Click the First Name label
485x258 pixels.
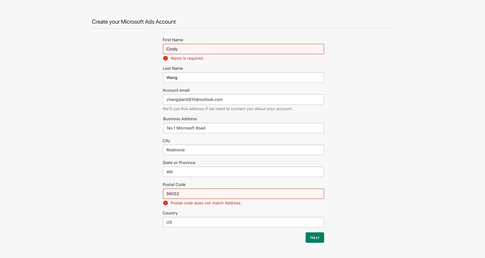[x=173, y=40]
